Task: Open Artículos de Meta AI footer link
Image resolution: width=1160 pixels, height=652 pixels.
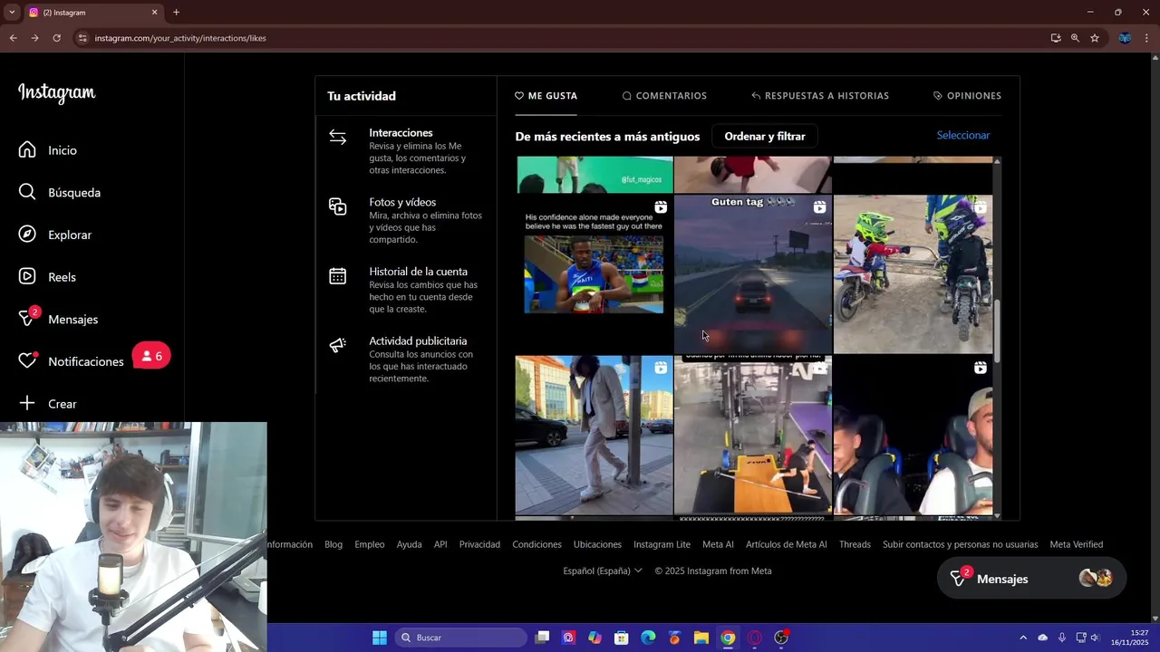Action: coord(786,544)
